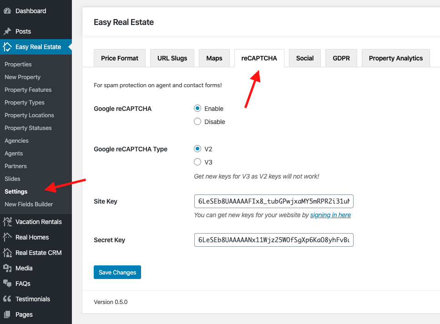
Task: Click the Easy Real Estate house icon
Action: point(7,47)
